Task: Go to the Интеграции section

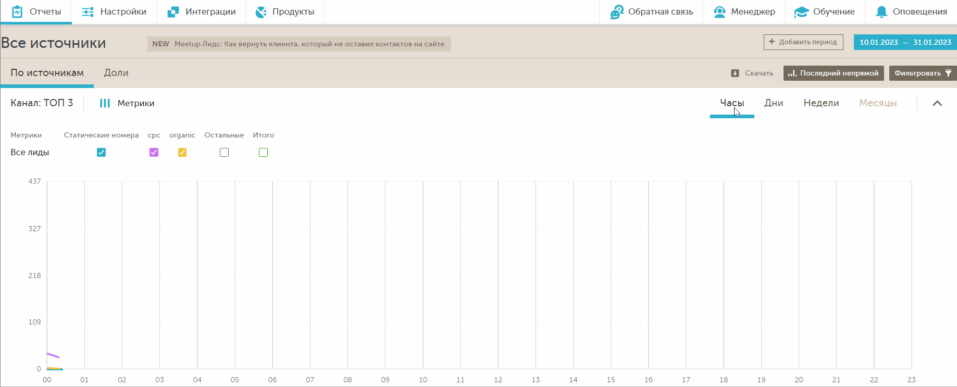Action: [201, 11]
